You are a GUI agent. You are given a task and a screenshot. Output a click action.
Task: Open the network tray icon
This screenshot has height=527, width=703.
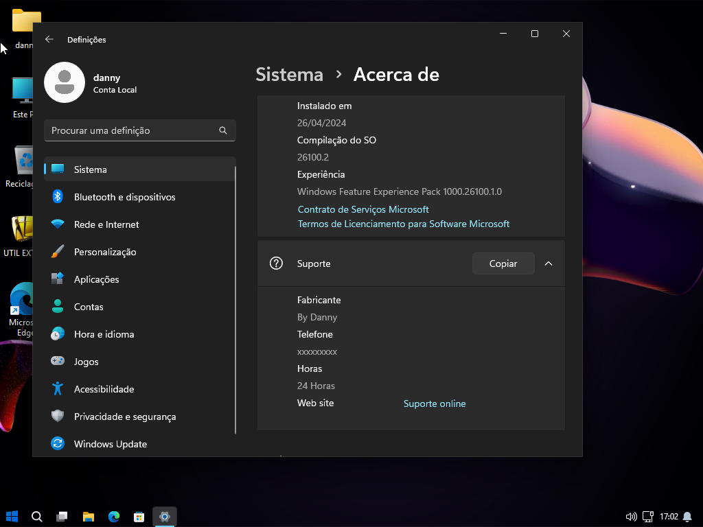point(648,517)
